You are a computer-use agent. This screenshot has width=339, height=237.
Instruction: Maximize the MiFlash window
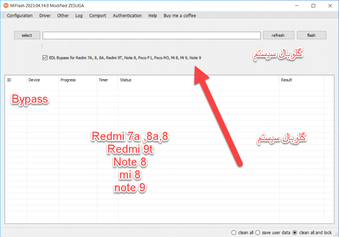[x=313, y=6]
